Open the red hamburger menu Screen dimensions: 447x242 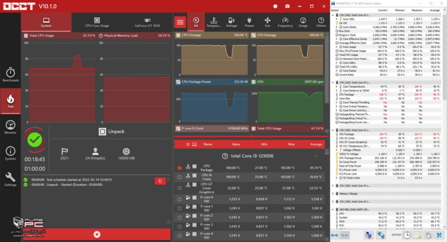click(x=180, y=22)
